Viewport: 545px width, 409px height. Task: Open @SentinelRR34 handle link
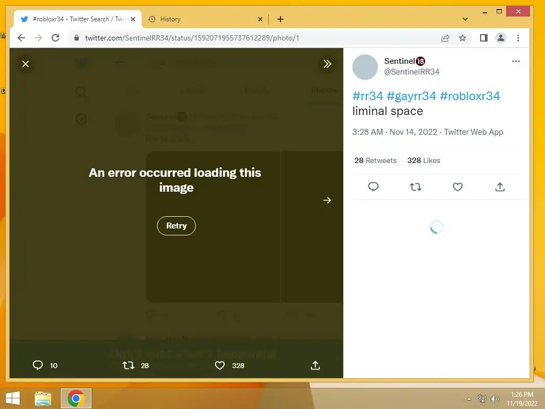click(411, 72)
